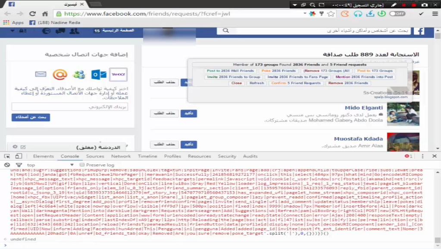
Task: Select the Outlook contact import icon
Action: (99, 75)
